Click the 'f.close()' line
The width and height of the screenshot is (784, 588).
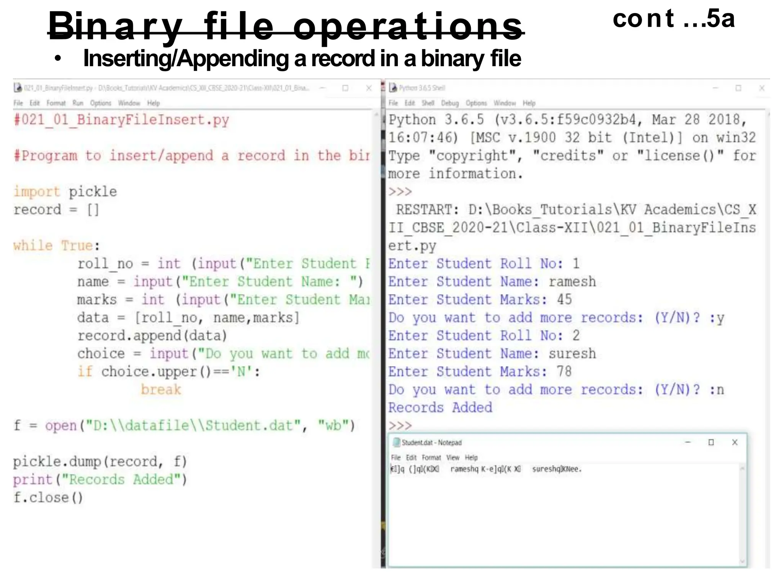click(x=48, y=498)
